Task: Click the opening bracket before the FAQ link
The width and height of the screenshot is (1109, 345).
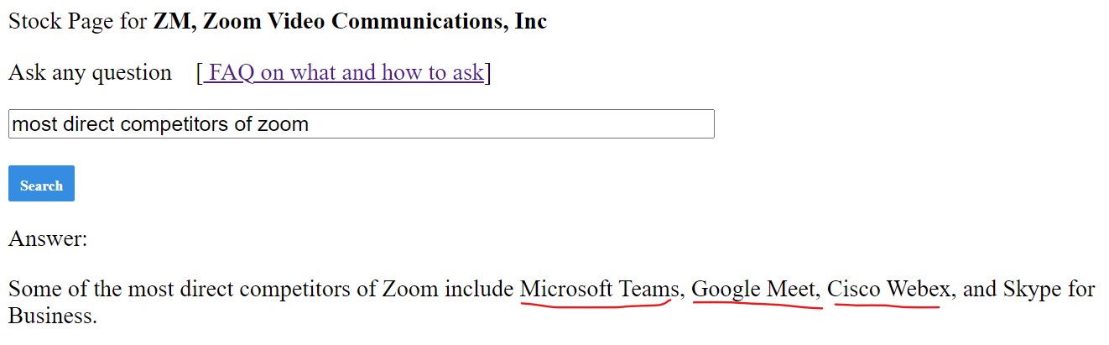Action: 200,73
